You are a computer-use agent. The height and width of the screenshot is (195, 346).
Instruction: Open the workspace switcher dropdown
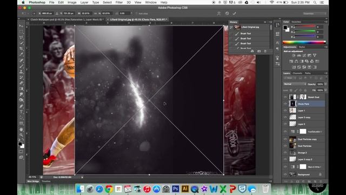point(314,14)
